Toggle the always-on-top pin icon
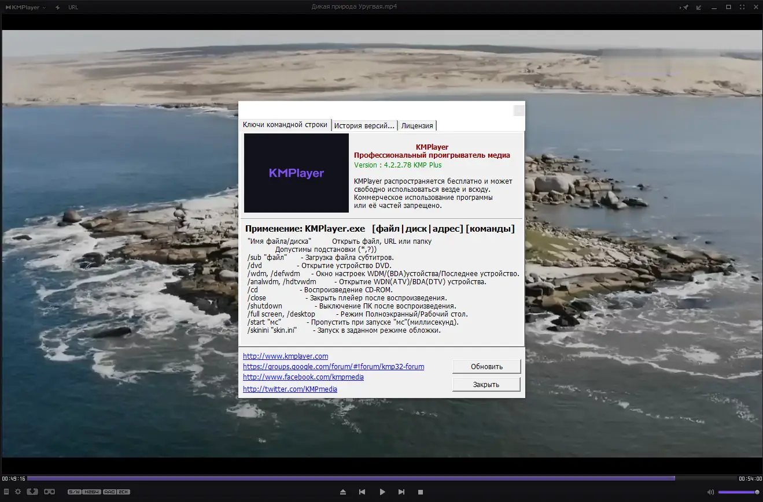This screenshot has height=502, width=763. point(685,8)
